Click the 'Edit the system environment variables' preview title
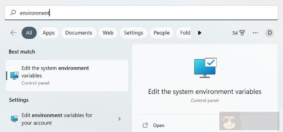283x132 pixels. [205, 92]
